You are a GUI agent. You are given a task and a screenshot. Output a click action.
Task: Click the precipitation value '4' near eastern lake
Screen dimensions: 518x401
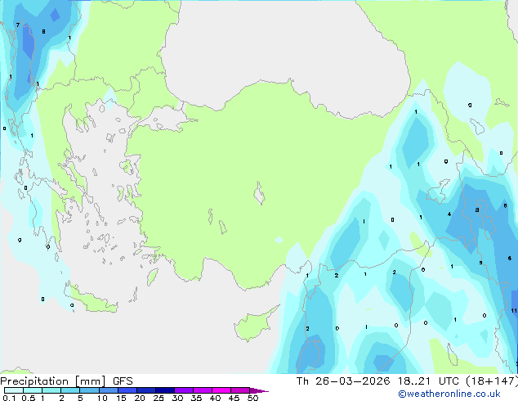pyautogui.click(x=449, y=214)
